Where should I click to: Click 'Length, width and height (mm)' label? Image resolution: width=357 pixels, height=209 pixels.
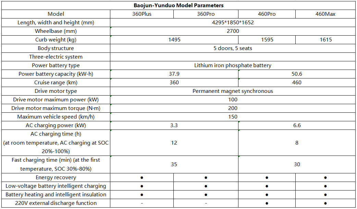56,23
